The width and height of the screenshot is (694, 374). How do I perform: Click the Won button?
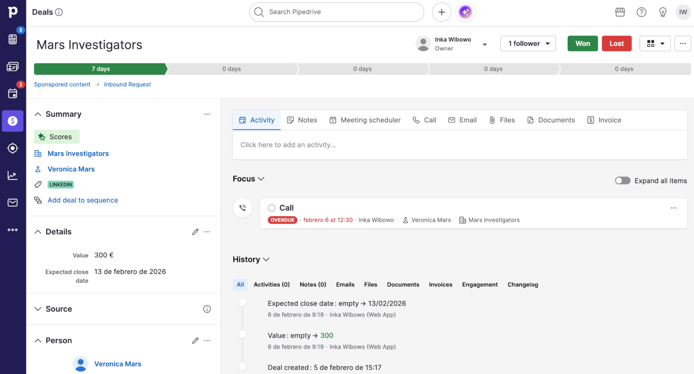pyautogui.click(x=582, y=43)
